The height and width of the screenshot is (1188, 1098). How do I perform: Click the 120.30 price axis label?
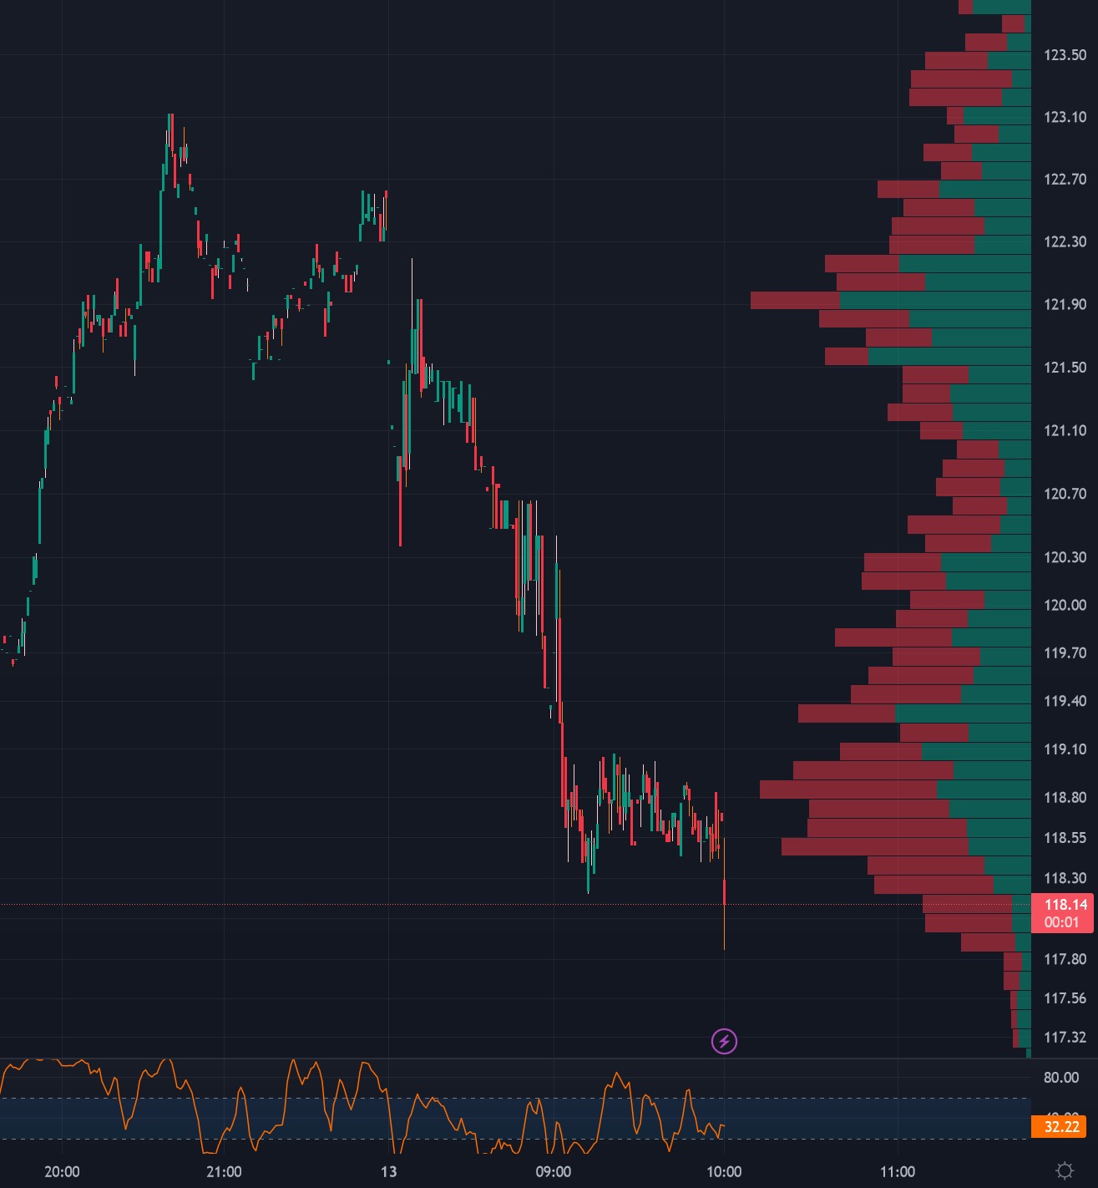coord(1065,557)
